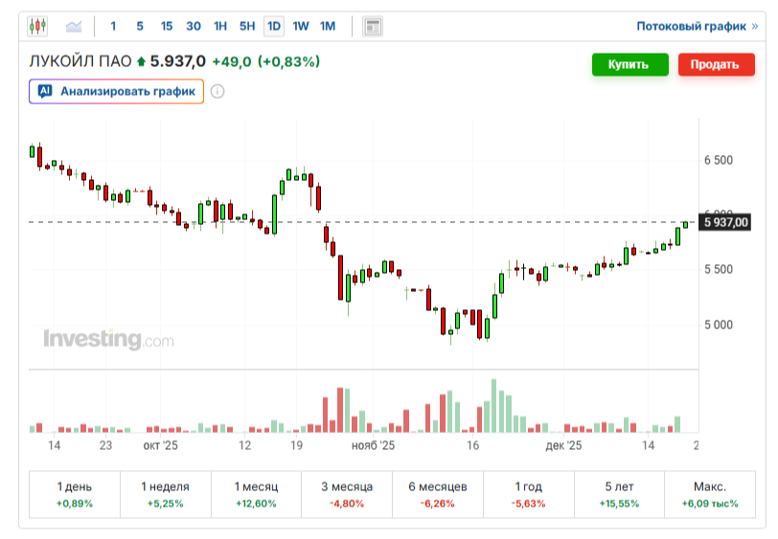Viewport: 778px width, 539px height.
Task: Select the 1 minute interval
Action: tap(113, 26)
